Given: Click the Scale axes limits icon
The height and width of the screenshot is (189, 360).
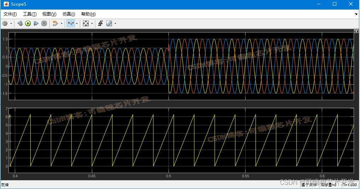Looking at the screenshot, I should tap(86, 23).
